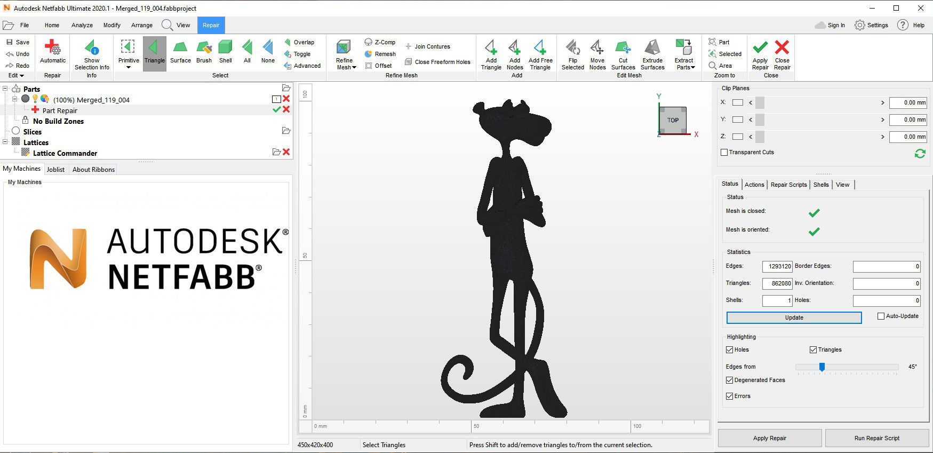This screenshot has height=453, width=933.
Task: Click Extrude Surfaces tool
Action: (x=652, y=54)
